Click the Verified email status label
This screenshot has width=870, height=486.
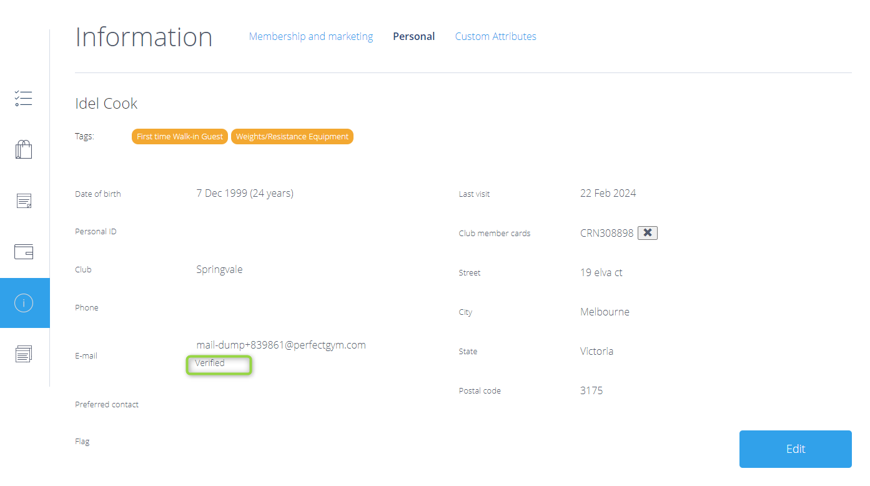(x=210, y=363)
